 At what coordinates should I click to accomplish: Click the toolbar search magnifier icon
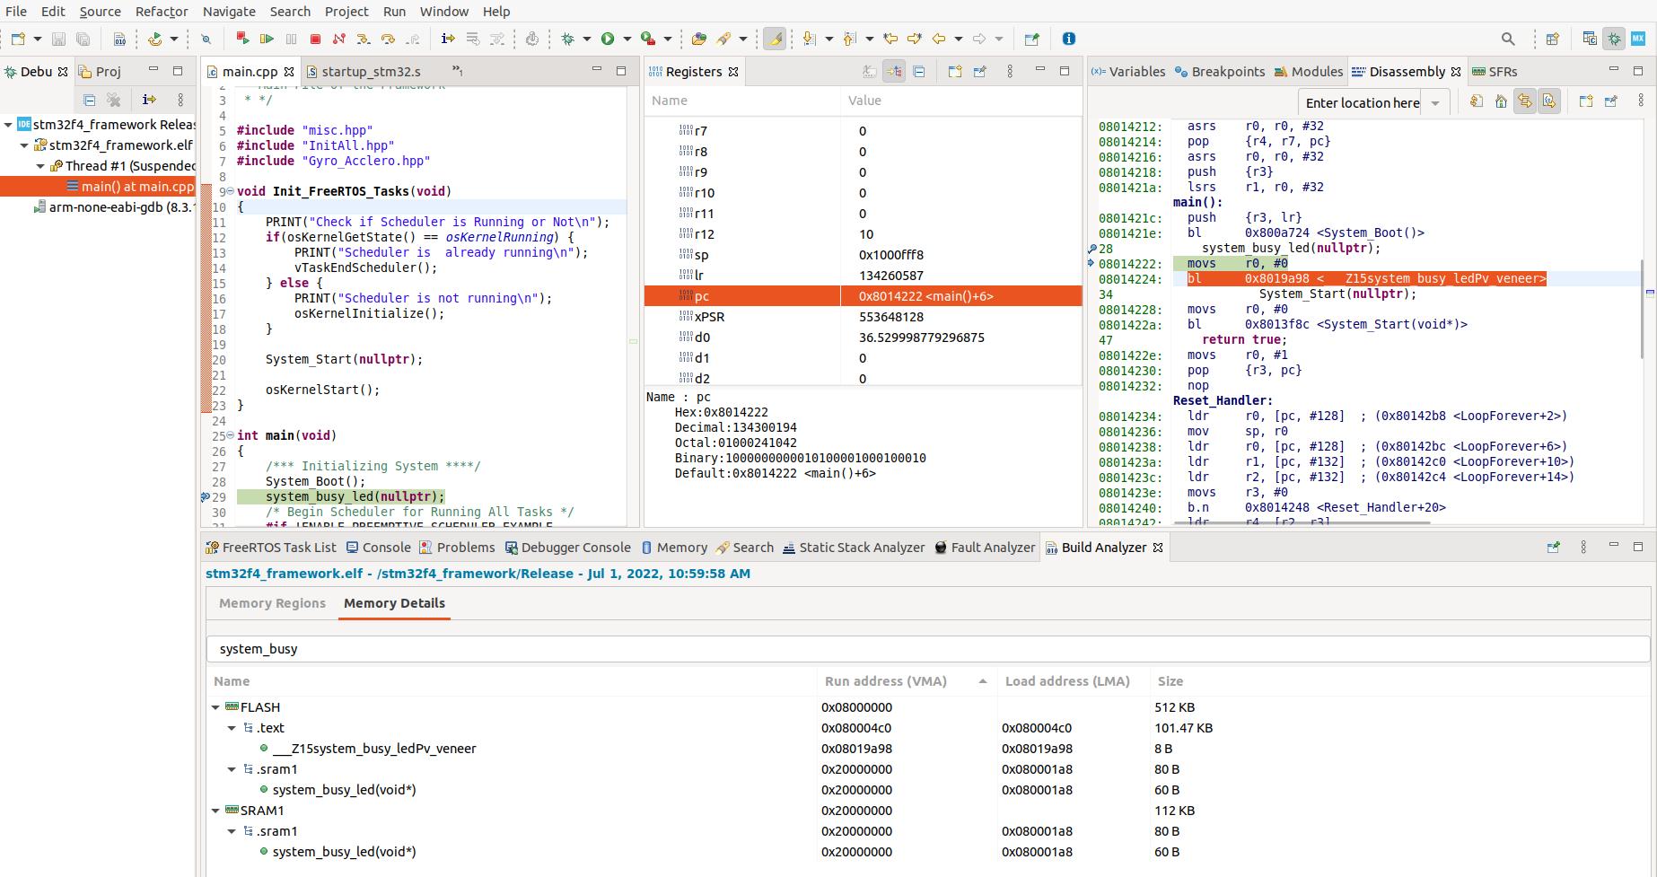point(1508,39)
